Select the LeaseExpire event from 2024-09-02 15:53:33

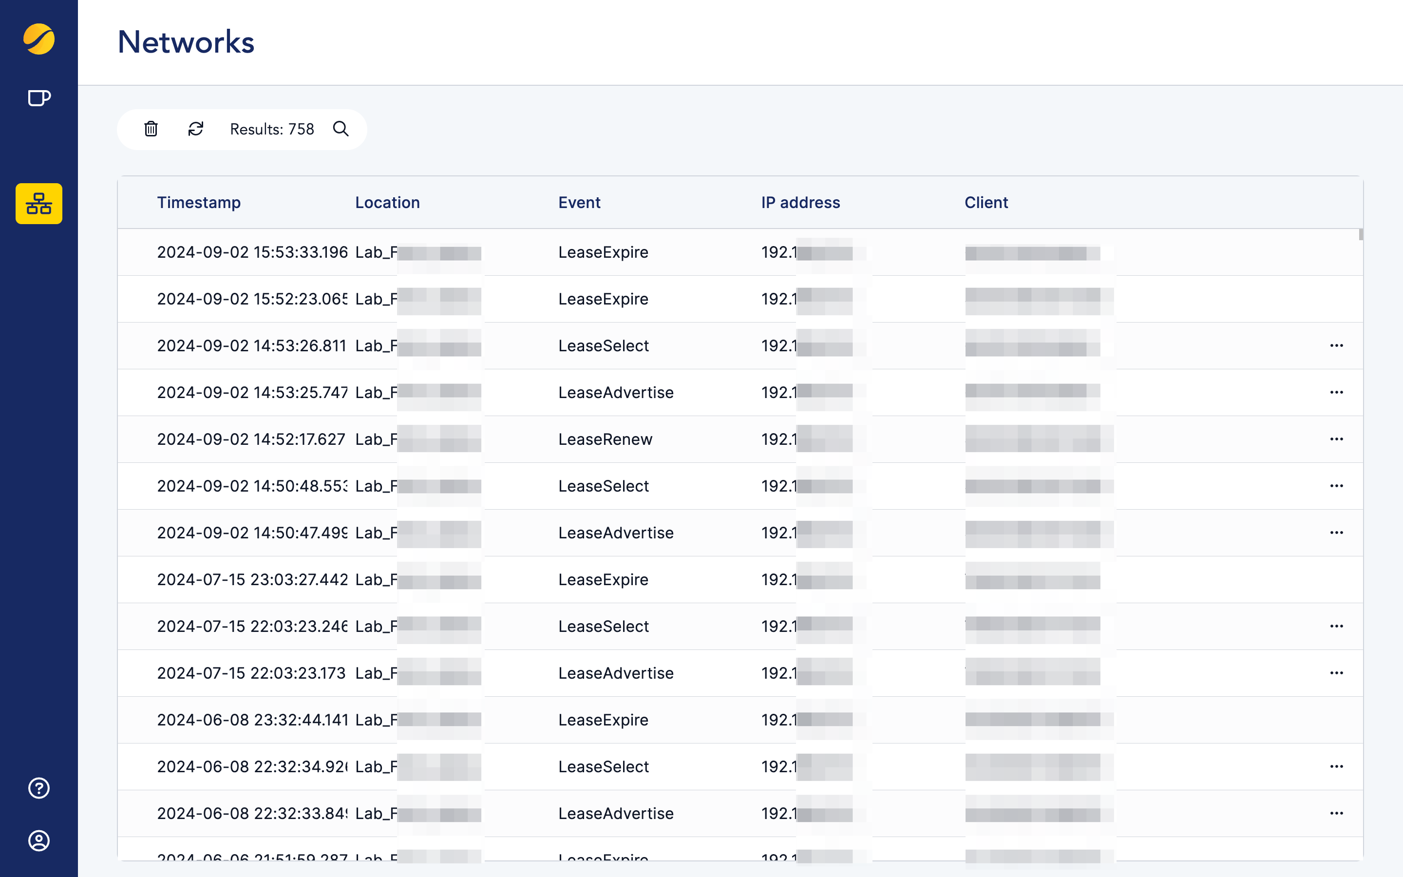604,252
